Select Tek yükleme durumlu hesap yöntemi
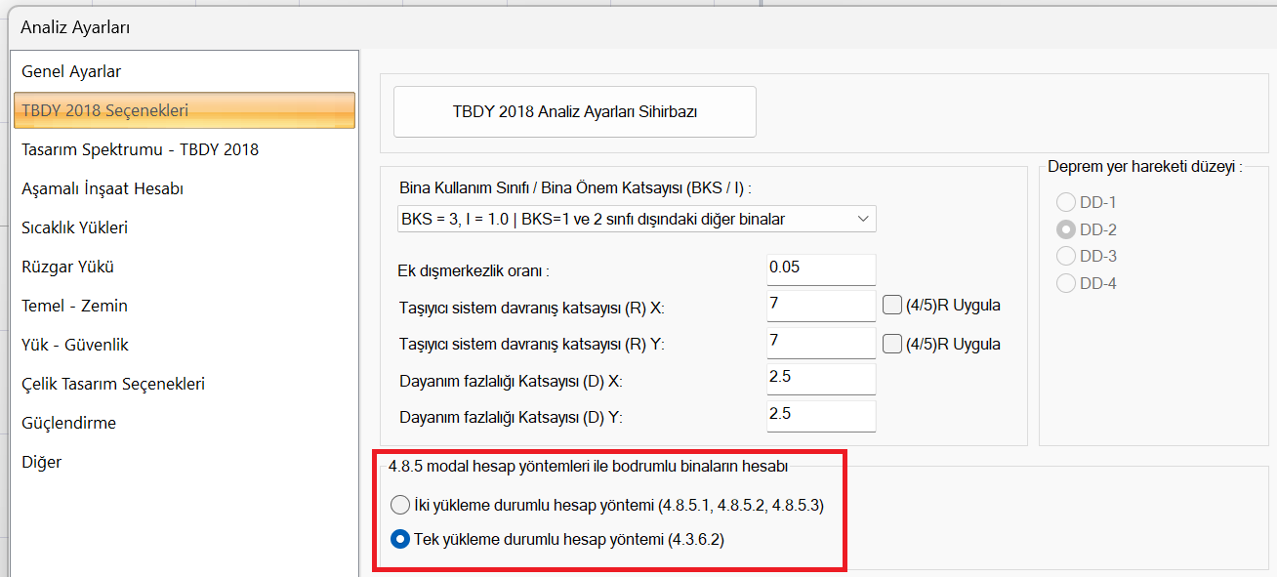 pos(400,539)
